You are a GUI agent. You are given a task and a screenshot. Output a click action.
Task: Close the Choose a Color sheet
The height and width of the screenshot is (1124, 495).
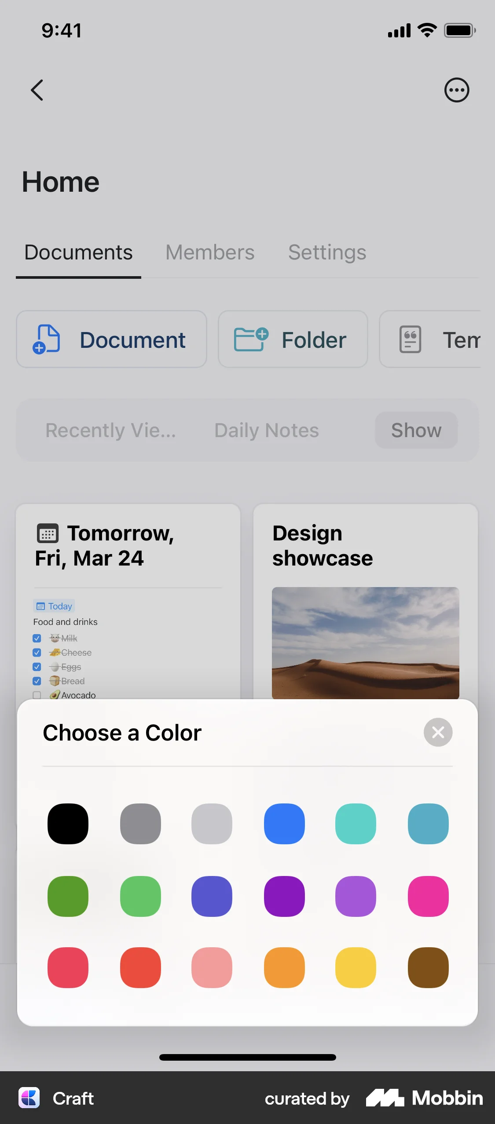click(438, 732)
